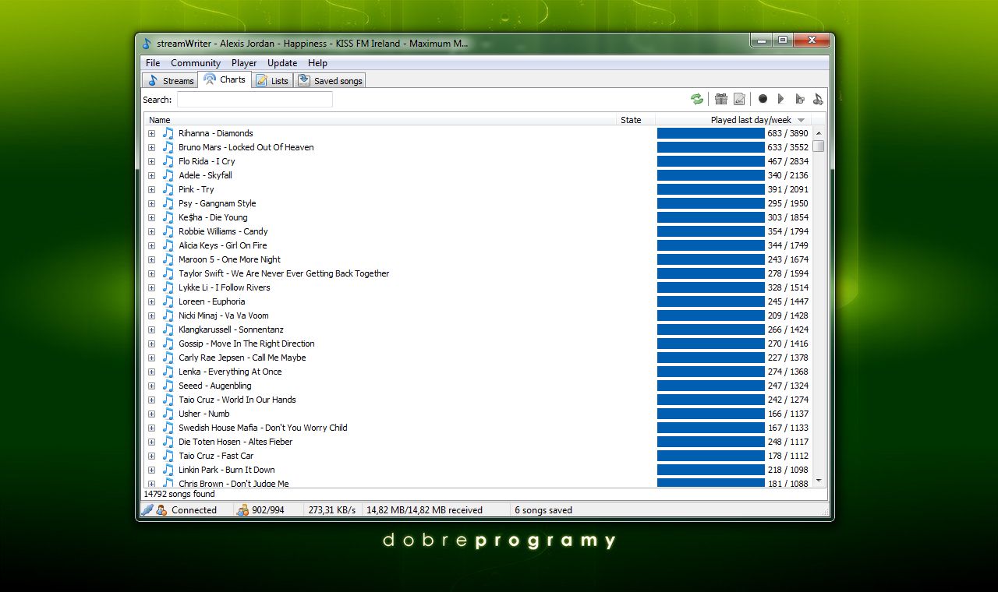Click note icon beside Lenka - Everything At Once
Viewport: 998px width, 592px height.
click(x=168, y=372)
